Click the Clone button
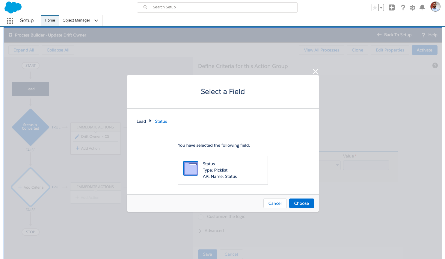The height and width of the screenshot is (259, 445). [x=357, y=50]
